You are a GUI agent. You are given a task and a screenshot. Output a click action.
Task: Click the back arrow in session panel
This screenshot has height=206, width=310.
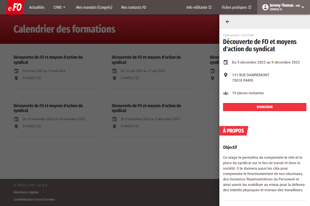227,22
